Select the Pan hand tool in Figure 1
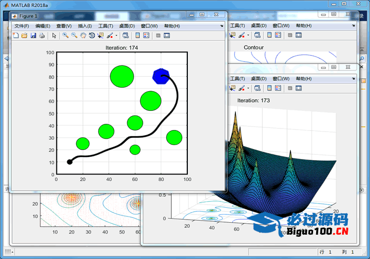This screenshot has height=259, width=370. pyautogui.click(x=83, y=35)
